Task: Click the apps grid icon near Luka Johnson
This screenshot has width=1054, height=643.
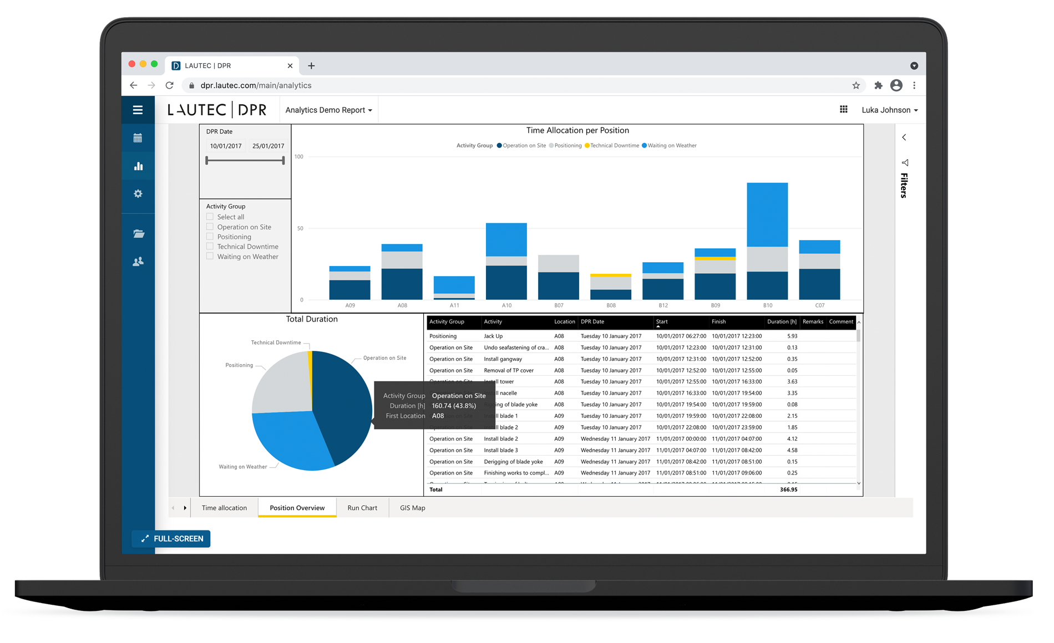Action: [x=844, y=109]
